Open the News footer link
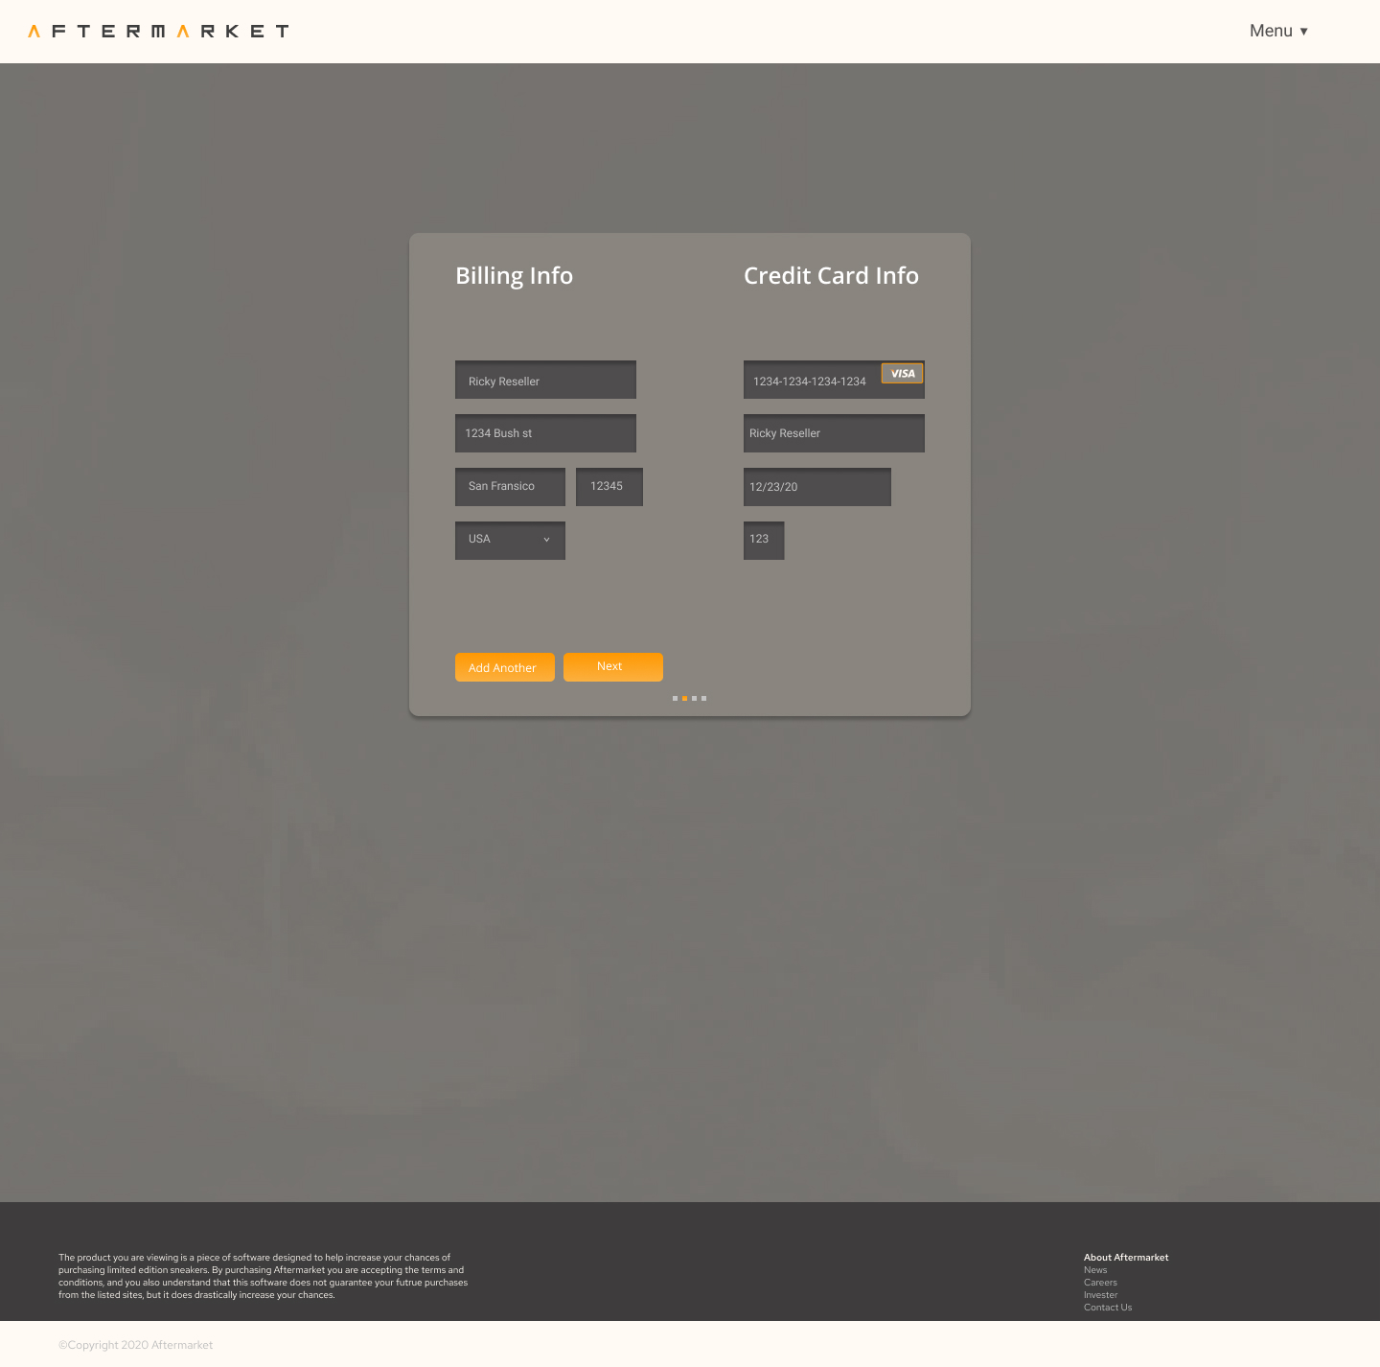Image resolution: width=1380 pixels, height=1367 pixels. (1095, 1270)
